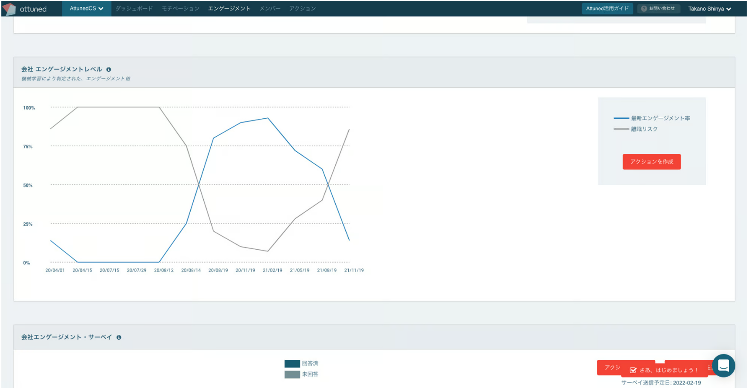Expand the Takano Shinya user menu
Screen dimensions: 748x388
click(709, 9)
